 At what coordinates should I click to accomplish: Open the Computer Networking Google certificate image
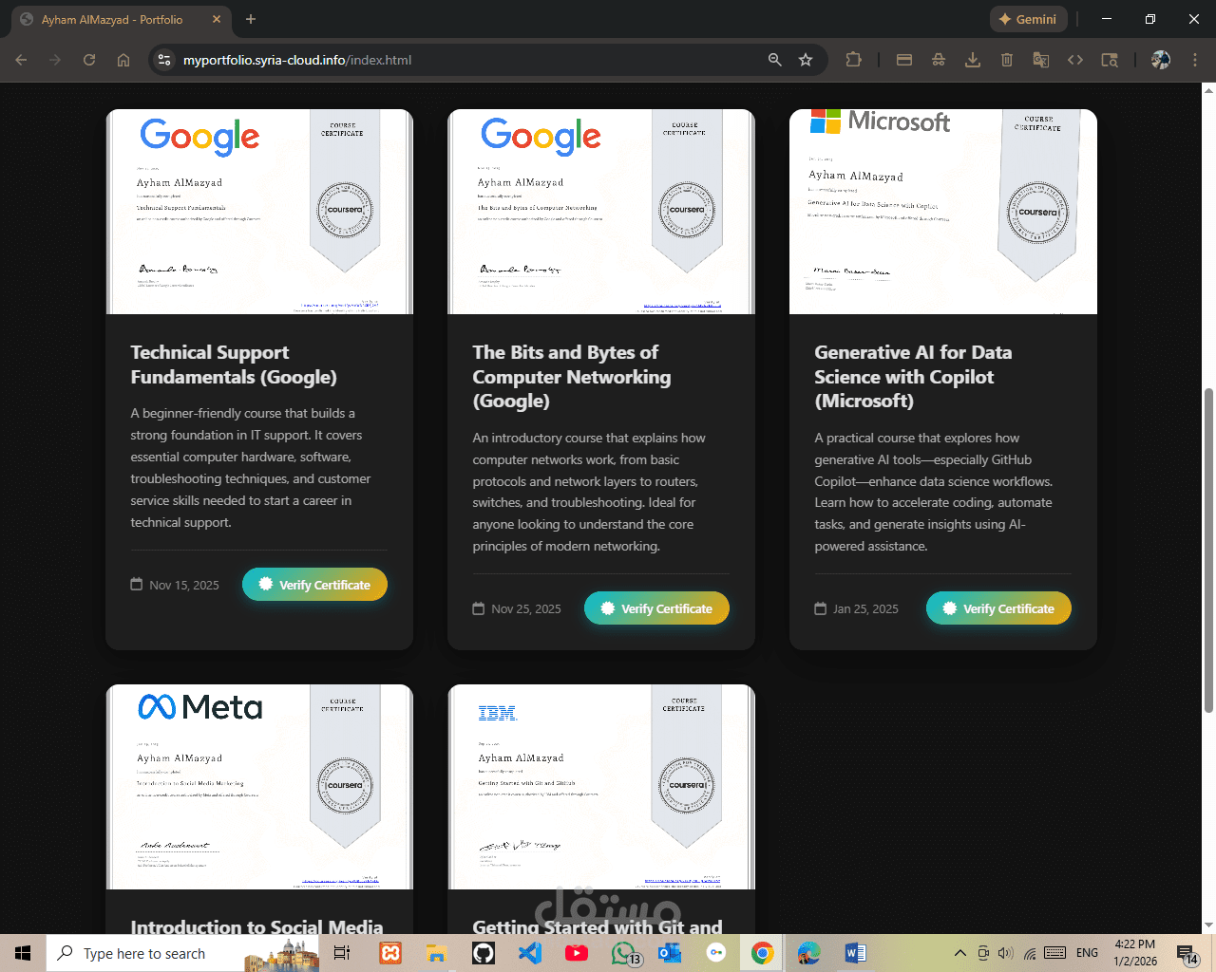[x=601, y=212]
